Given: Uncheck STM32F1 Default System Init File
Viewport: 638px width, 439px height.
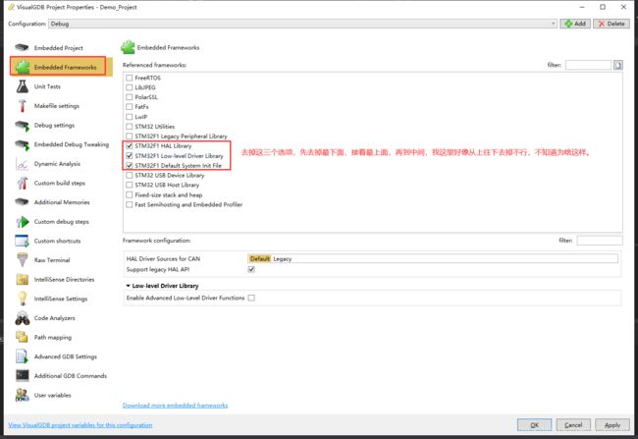Looking at the screenshot, I should click(x=130, y=165).
